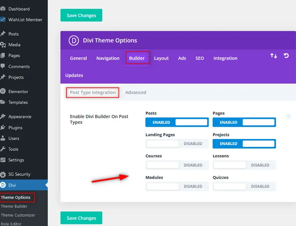Open Role Editor submenu item
This screenshot has height=226, width=296.
(x=11, y=224)
